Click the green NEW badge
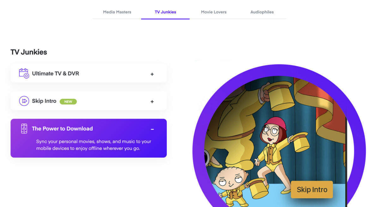 [x=68, y=102]
